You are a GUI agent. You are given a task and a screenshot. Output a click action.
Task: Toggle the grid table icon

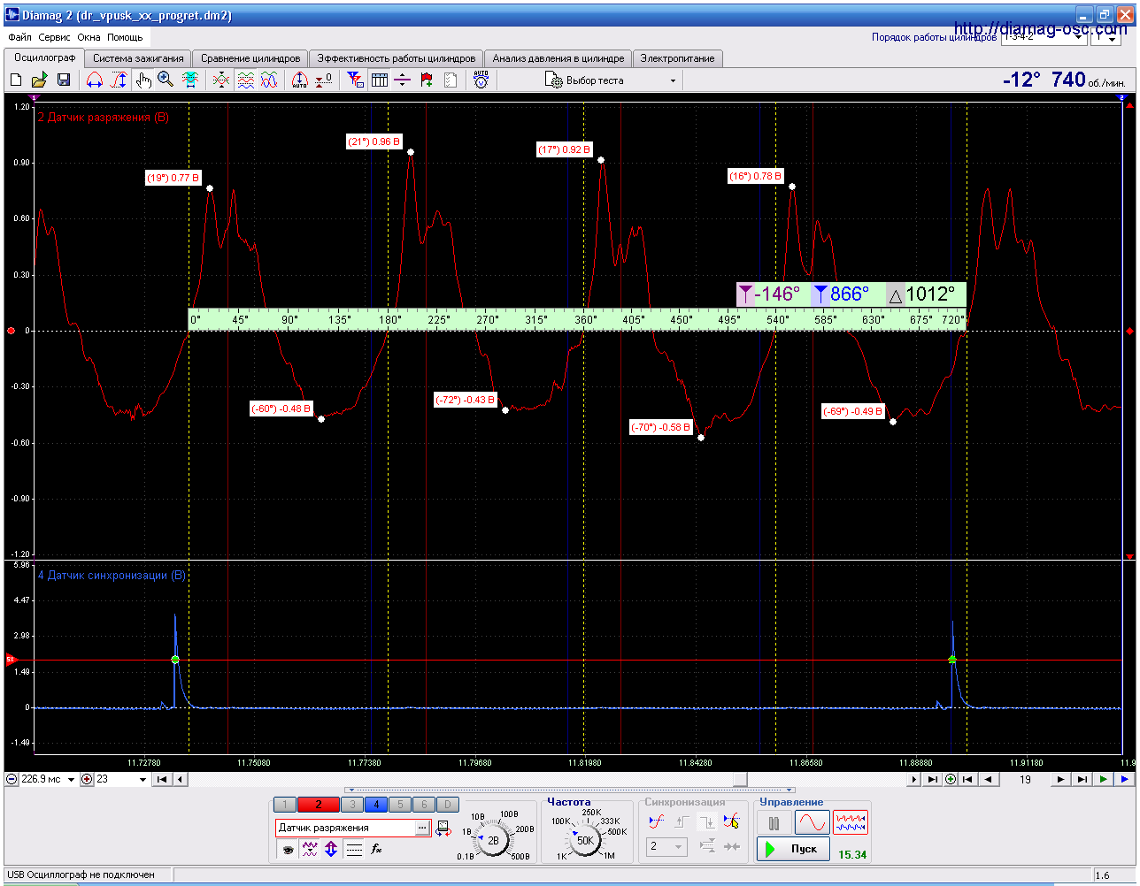[380, 80]
